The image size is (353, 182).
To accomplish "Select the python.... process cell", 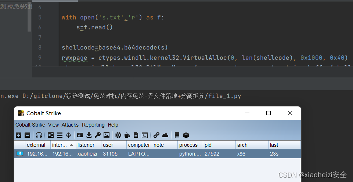I will pyautogui.click(x=190, y=154).
